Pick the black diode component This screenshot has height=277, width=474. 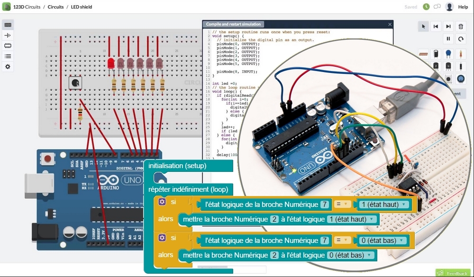click(x=461, y=66)
